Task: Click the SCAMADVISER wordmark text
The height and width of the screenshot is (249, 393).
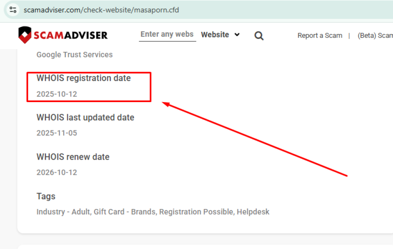Action: [71, 35]
